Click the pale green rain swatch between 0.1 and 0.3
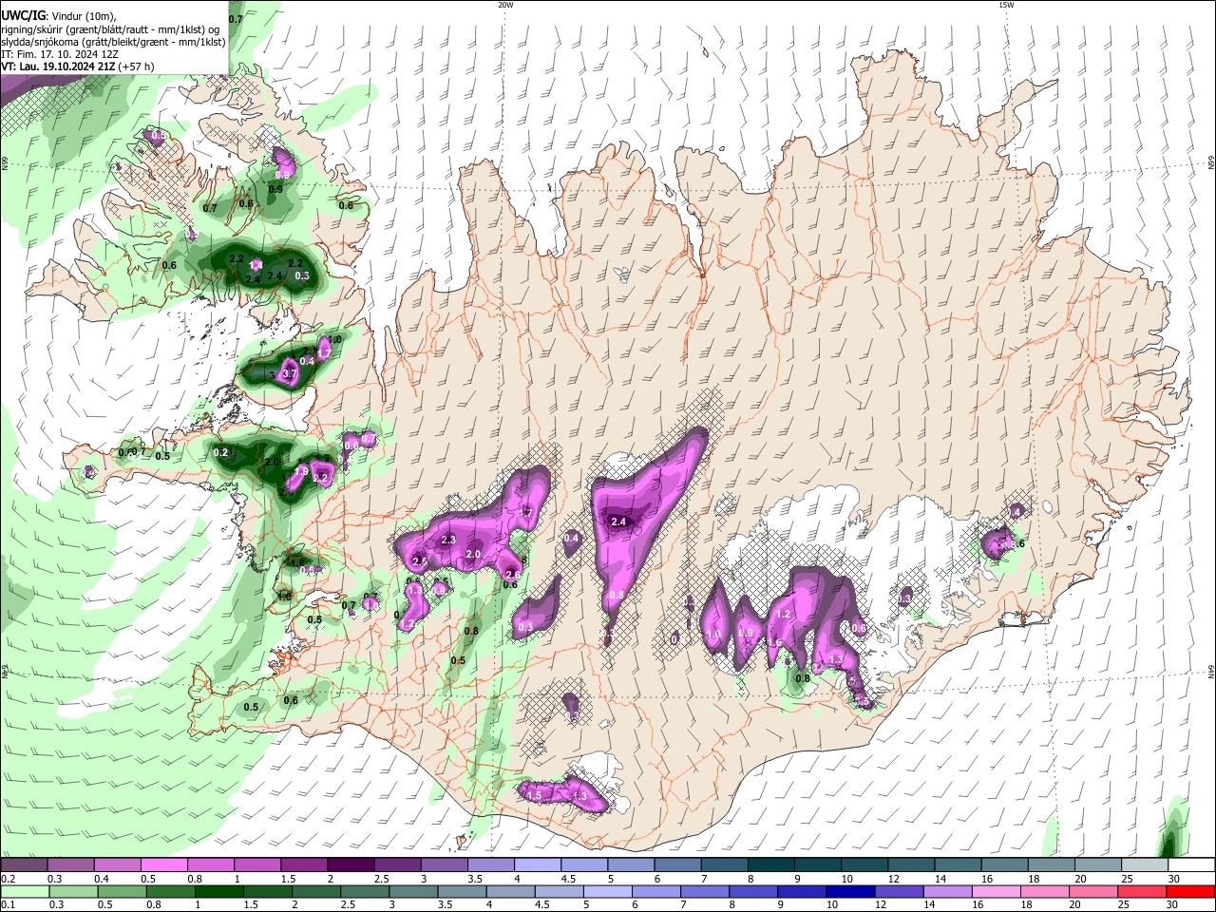The height and width of the screenshot is (912, 1216). [x=25, y=891]
